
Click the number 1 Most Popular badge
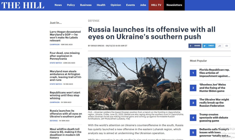pyautogui.click(x=193, y=73)
